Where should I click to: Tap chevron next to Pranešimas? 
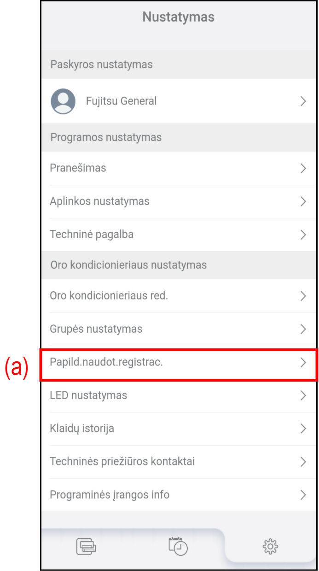pos(303,168)
